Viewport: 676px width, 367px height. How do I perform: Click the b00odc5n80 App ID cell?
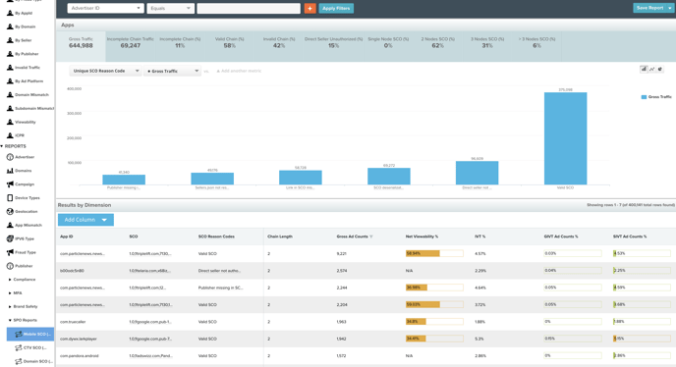pyautogui.click(x=72, y=271)
